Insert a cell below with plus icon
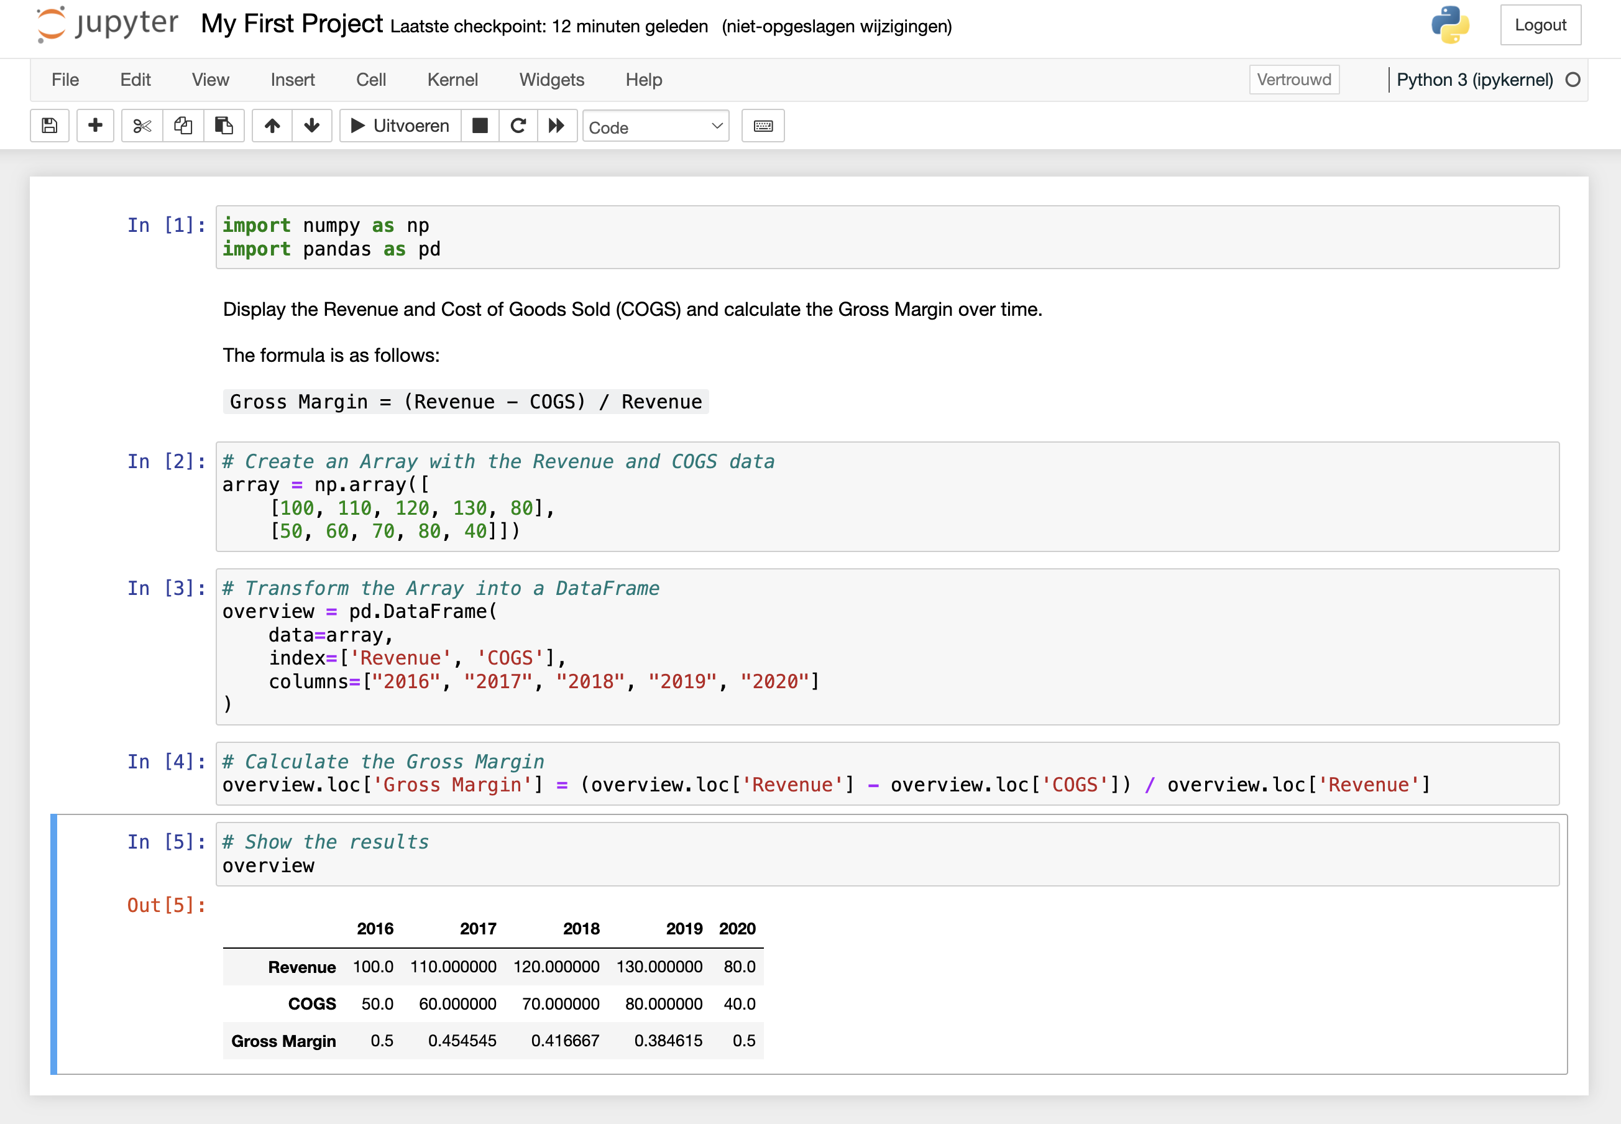This screenshot has height=1124, width=1621. tap(95, 126)
